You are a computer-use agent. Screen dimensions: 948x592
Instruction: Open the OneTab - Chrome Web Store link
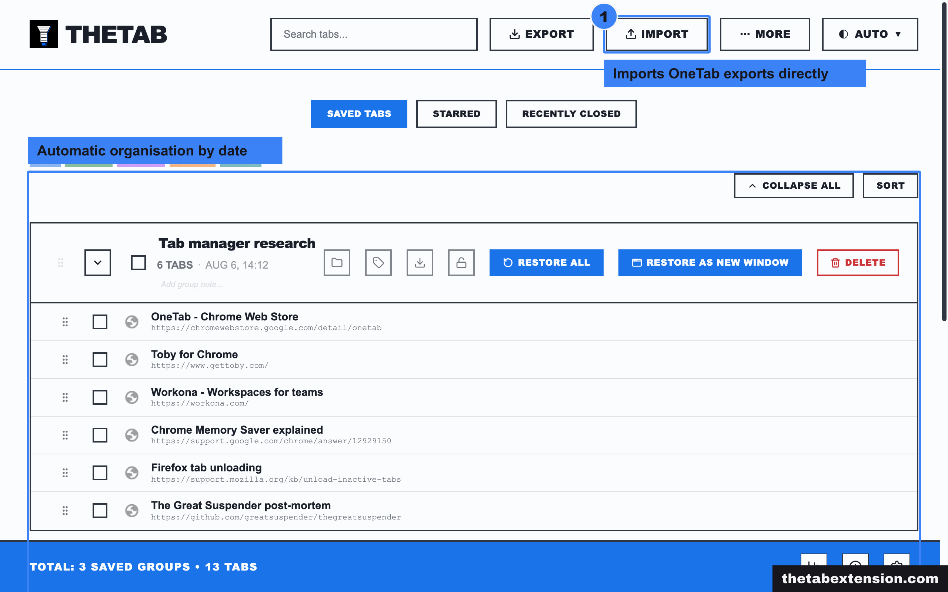(224, 316)
